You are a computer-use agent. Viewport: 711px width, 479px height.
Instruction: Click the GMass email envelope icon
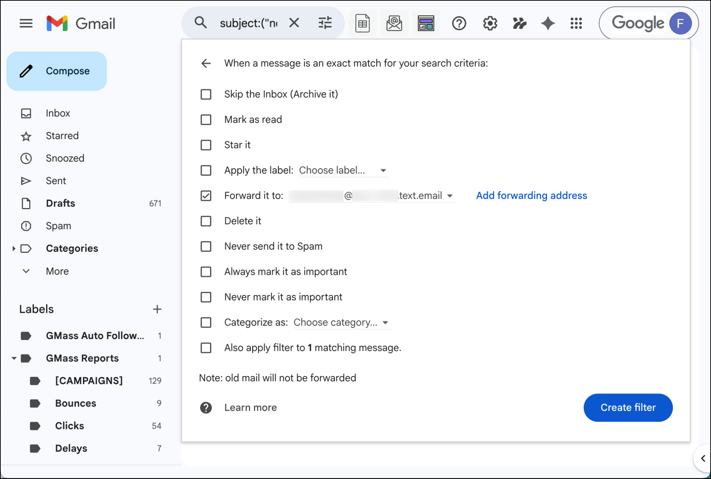pos(394,23)
